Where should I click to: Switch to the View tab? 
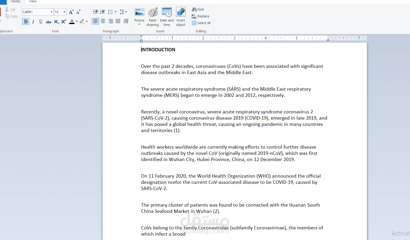point(33,2)
